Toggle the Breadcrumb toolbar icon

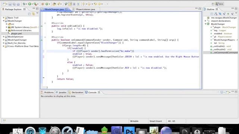coord(66,4)
